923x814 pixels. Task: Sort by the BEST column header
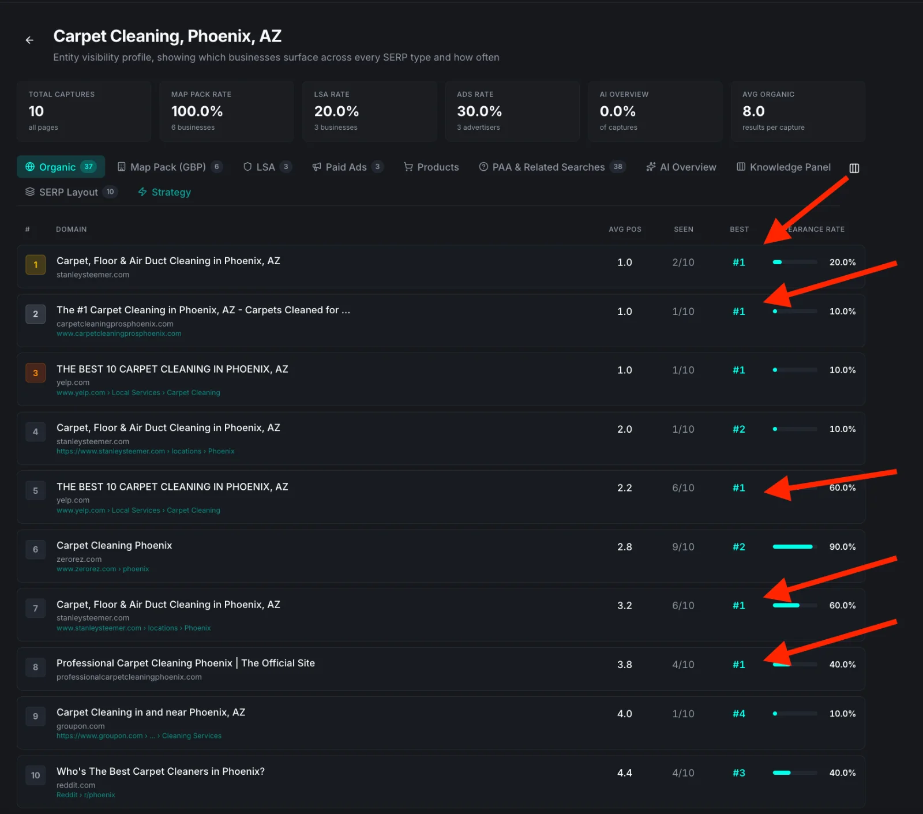(x=739, y=229)
